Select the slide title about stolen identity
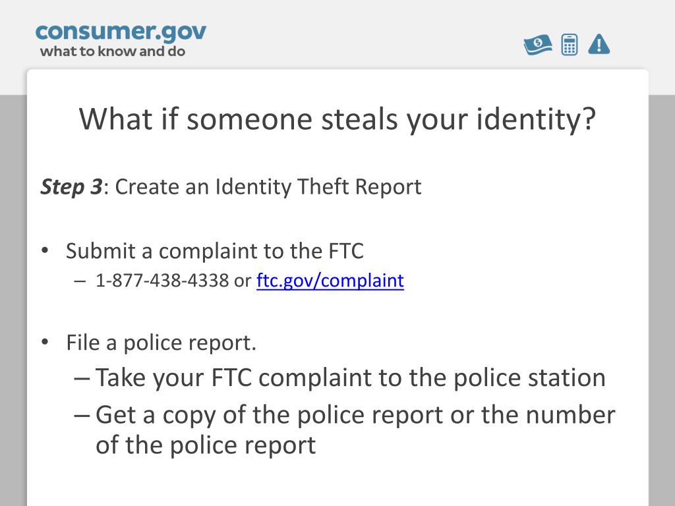Image resolution: width=675 pixels, height=506 pixels. tap(337, 119)
